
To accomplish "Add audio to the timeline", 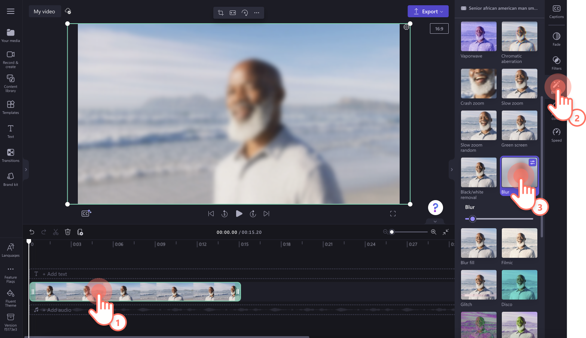I will (x=57, y=310).
